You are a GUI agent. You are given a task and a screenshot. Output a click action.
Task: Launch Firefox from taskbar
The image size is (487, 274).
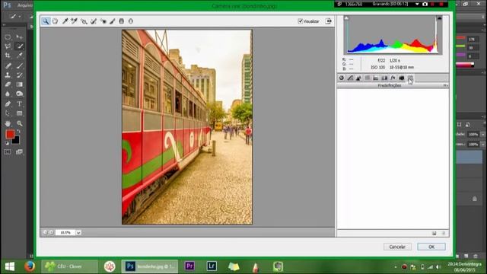coord(30,266)
